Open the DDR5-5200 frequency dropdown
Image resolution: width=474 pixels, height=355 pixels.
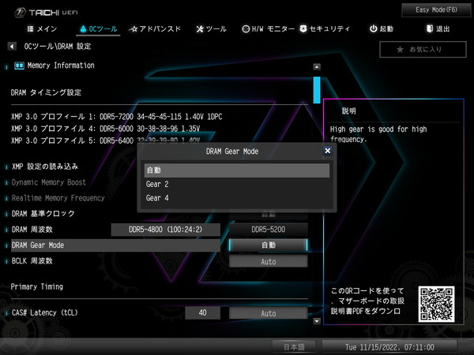(x=269, y=230)
